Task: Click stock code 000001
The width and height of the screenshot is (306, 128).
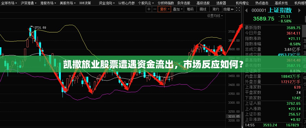Action: 259,10
